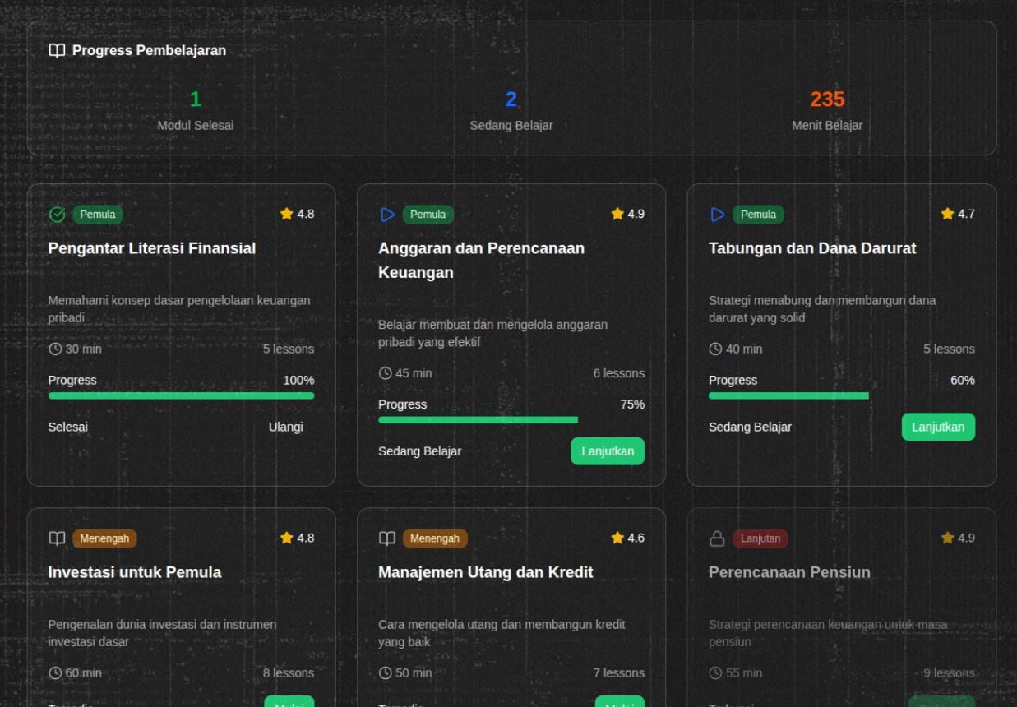Click Lanjutkan on Anggaran dan Perencanaan Keuangan
The image size is (1017, 707).
click(x=608, y=451)
